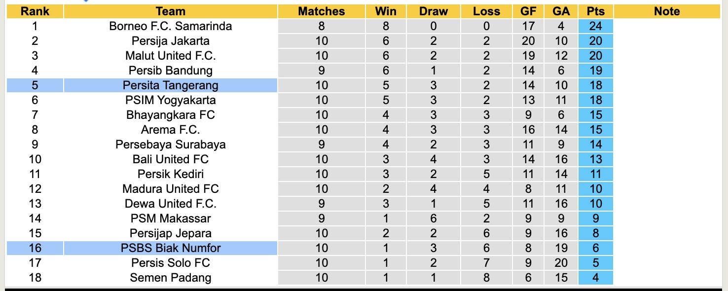
Task: Click the highlighted rank 16 cell
Action: tap(35, 248)
